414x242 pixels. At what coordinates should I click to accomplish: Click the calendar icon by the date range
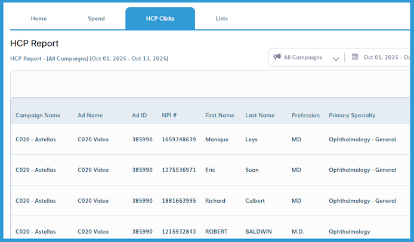(x=355, y=57)
